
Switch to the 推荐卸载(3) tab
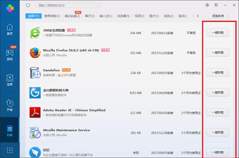point(52,16)
